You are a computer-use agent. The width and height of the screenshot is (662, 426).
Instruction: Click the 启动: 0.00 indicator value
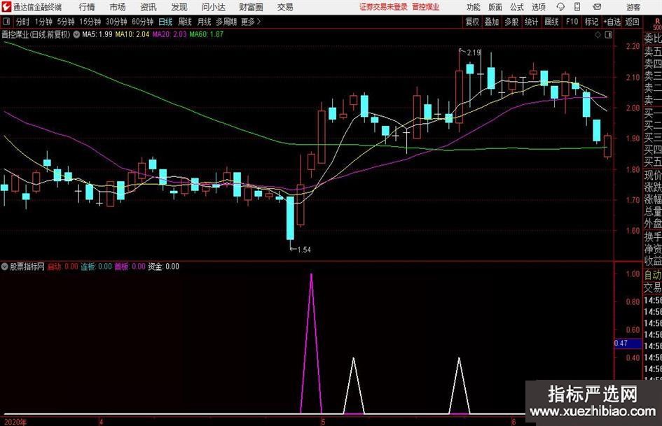click(62, 267)
